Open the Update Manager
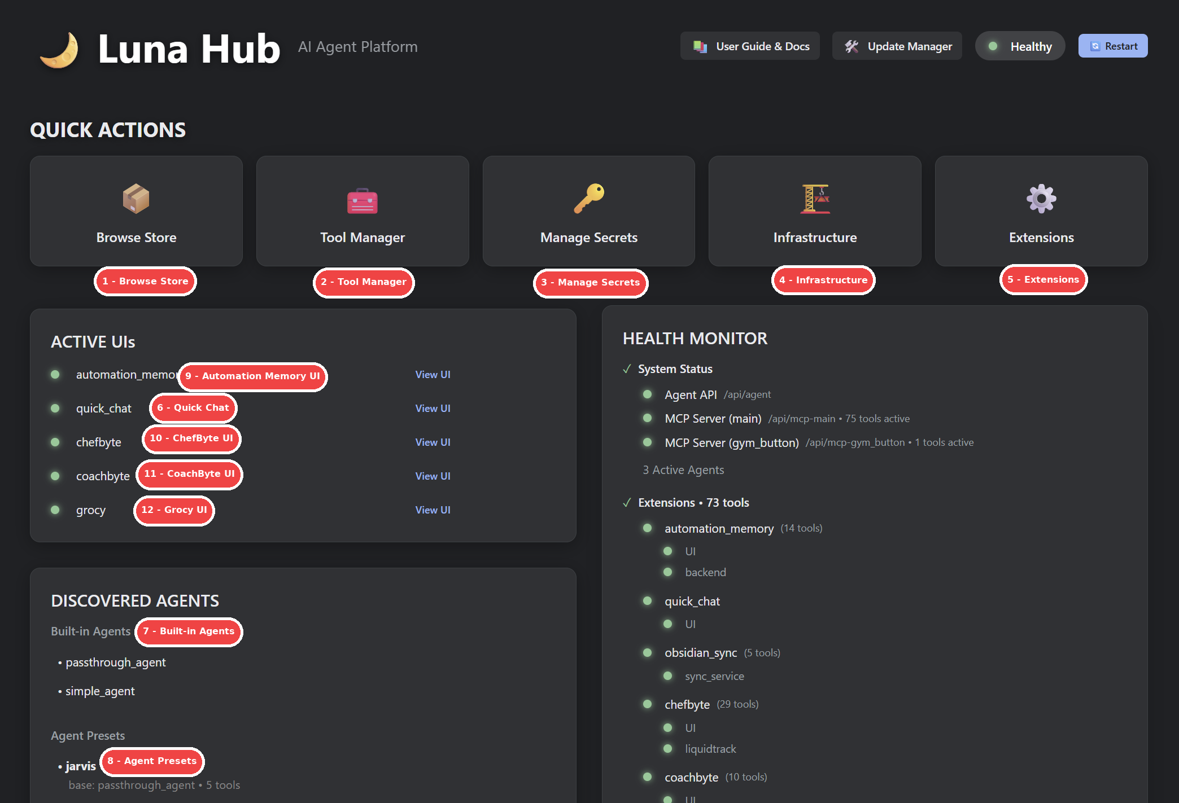The width and height of the screenshot is (1179, 803). (897, 46)
